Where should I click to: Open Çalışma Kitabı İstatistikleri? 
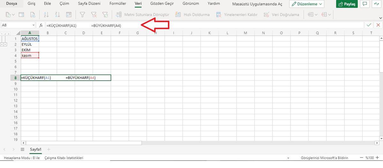(x=64, y=158)
